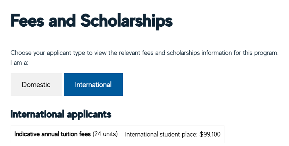
Task: Click the word 'Scholarships' in main heading
Action: [127, 21]
